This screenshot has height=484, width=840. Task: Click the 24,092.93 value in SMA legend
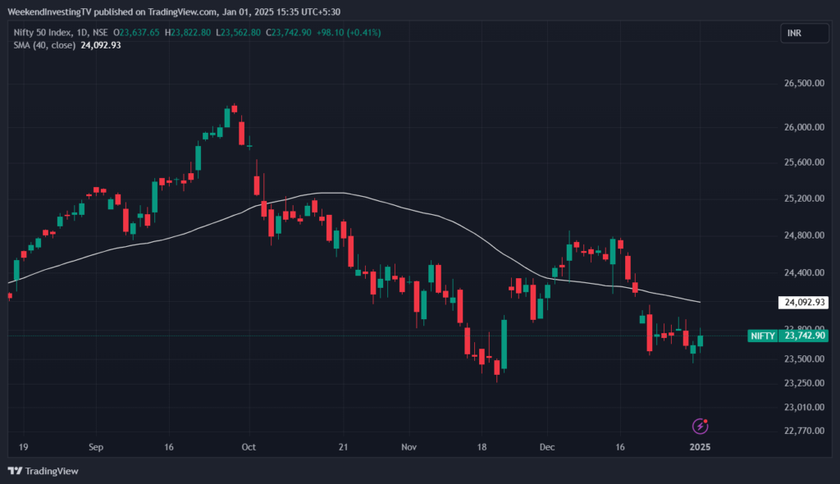point(101,46)
